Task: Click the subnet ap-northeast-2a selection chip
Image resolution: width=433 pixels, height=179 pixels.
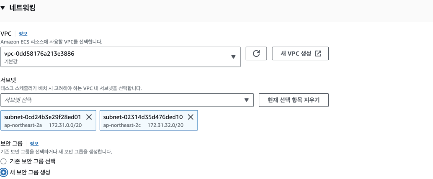Action: (x=48, y=120)
